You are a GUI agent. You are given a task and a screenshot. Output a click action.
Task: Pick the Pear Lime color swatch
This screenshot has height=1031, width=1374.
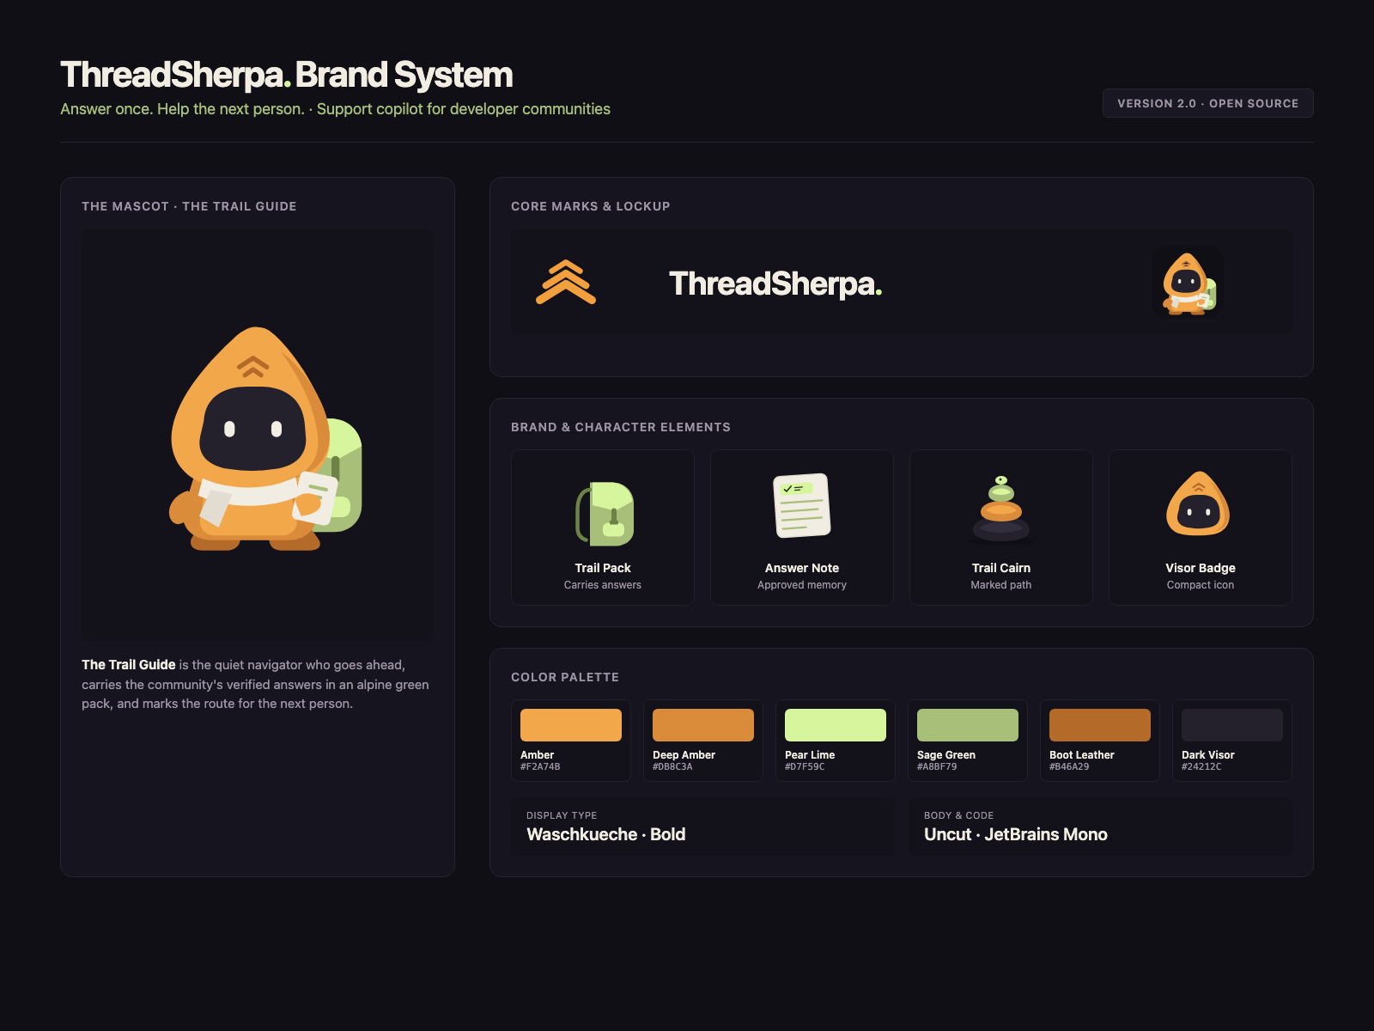pos(836,725)
